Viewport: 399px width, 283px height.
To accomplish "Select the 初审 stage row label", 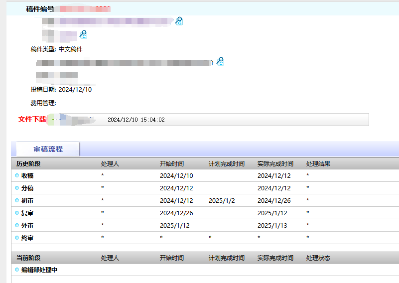I will pyautogui.click(x=27, y=201).
